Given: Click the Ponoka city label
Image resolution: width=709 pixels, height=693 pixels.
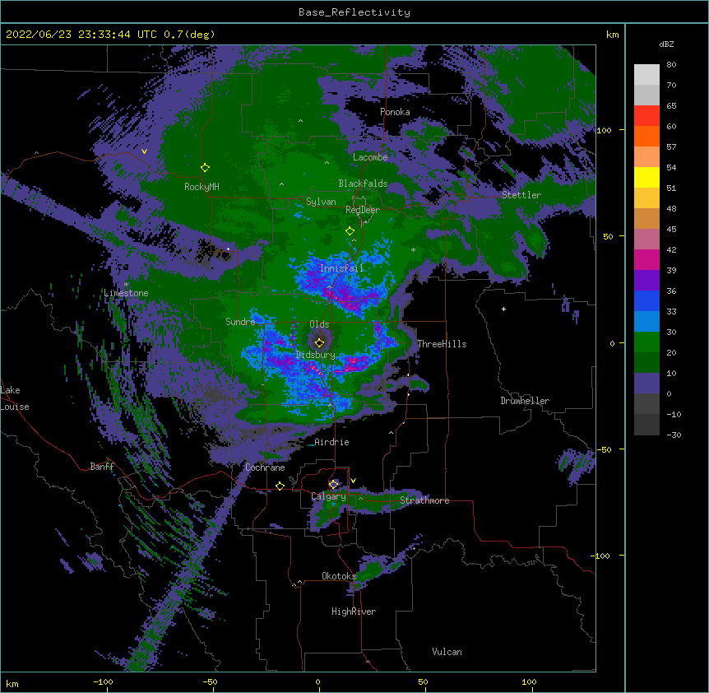Looking at the screenshot, I should pyautogui.click(x=395, y=112).
